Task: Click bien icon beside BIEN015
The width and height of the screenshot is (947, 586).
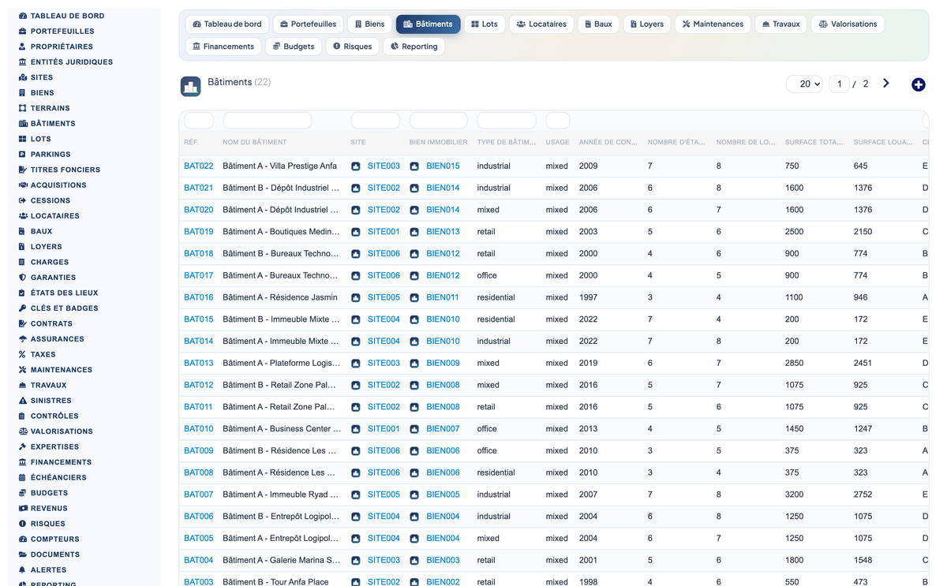Action: (x=414, y=166)
